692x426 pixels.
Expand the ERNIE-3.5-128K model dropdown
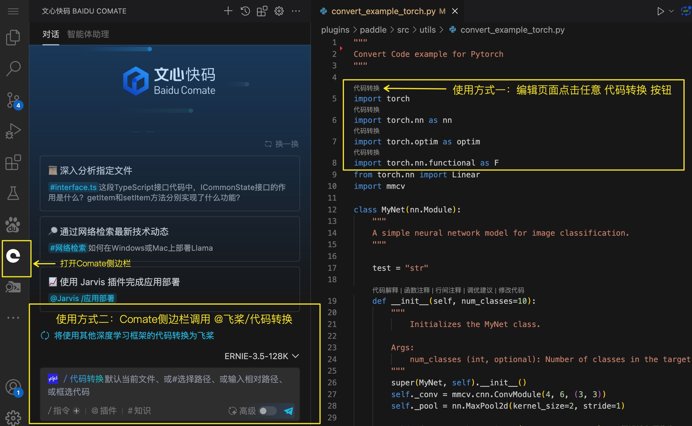click(x=261, y=356)
